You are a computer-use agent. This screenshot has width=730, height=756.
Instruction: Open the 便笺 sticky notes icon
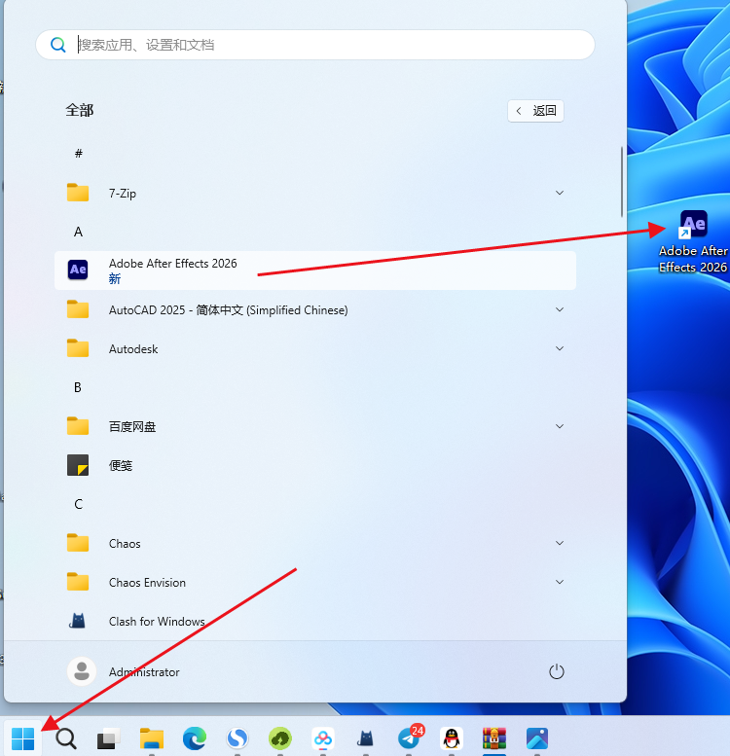tap(78, 465)
